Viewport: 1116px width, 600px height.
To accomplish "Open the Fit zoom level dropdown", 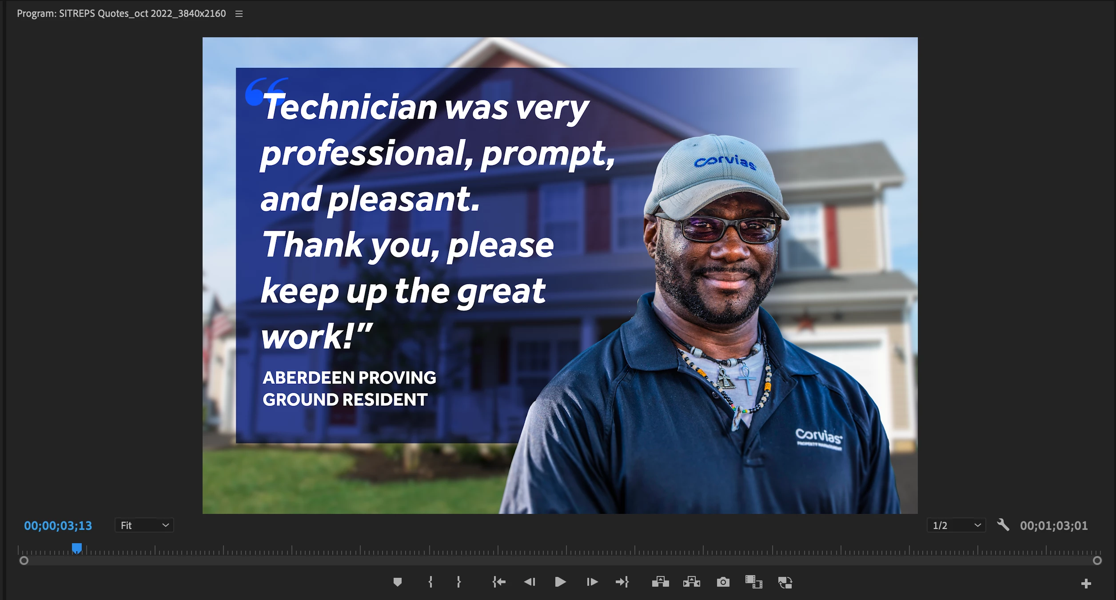I will [144, 525].
